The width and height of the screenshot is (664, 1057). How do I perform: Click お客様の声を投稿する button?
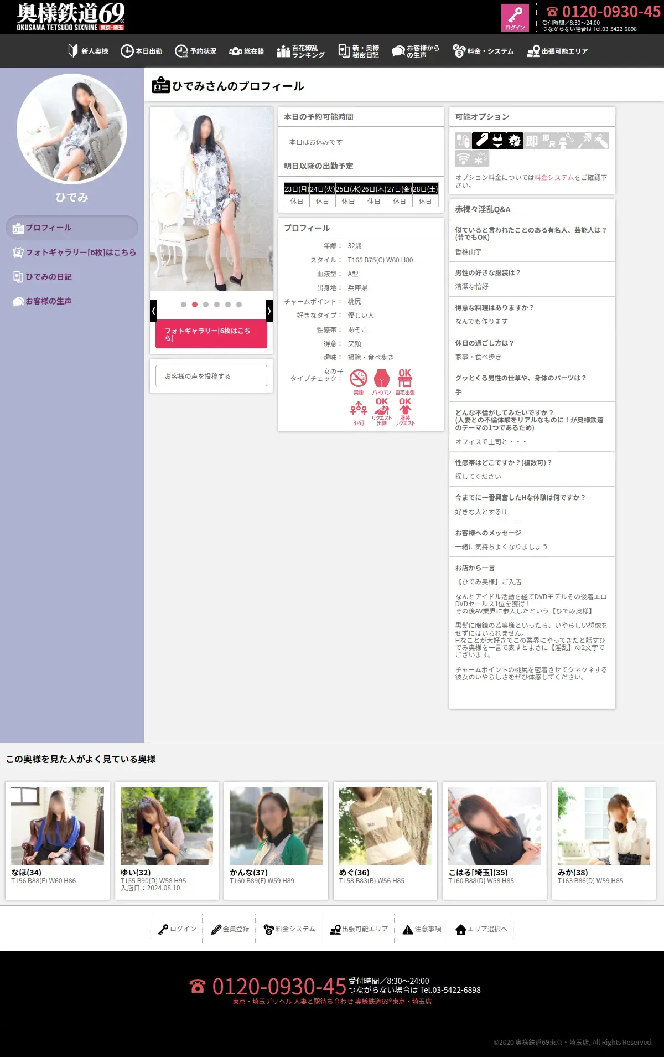[211, 376]
